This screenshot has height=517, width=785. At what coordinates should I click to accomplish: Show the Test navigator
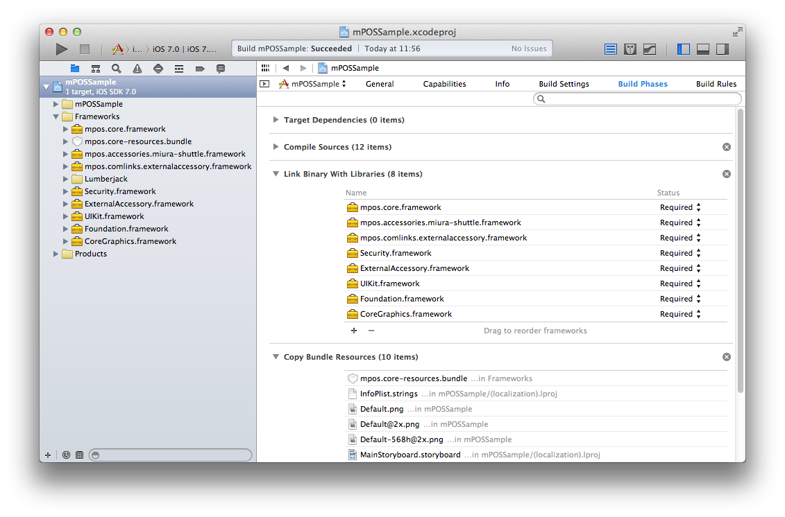click(x=158, y=69)
